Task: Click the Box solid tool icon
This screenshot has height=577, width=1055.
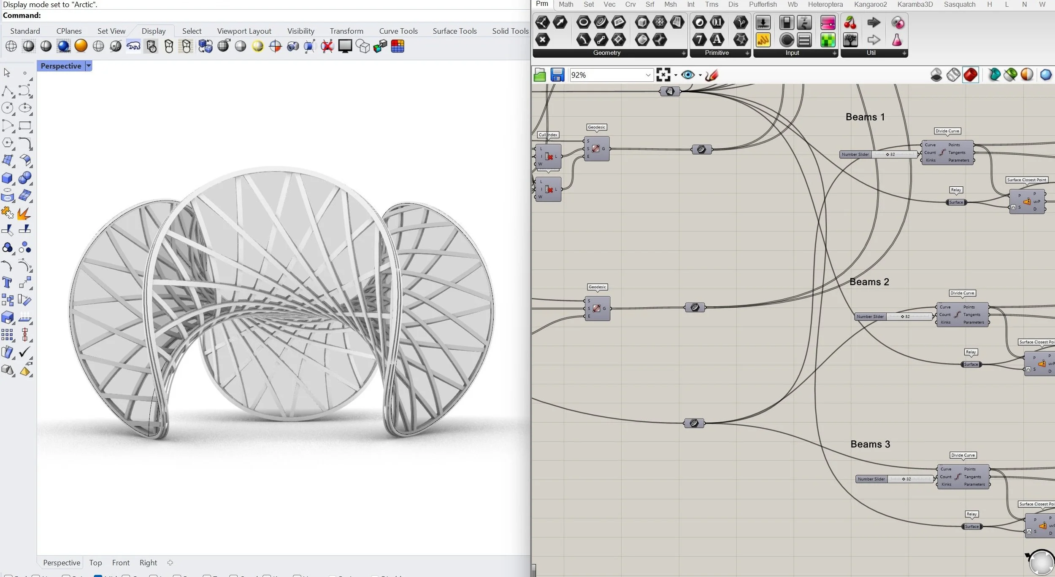Action: 7,178
